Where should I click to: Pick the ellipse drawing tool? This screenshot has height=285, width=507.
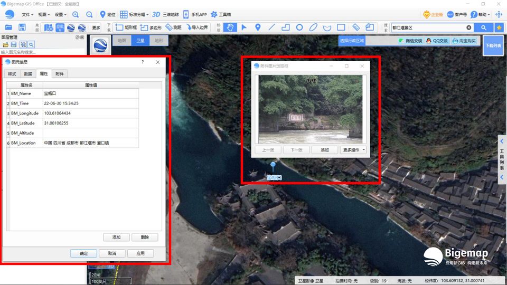pyautogui.click(x=313, y=27)
